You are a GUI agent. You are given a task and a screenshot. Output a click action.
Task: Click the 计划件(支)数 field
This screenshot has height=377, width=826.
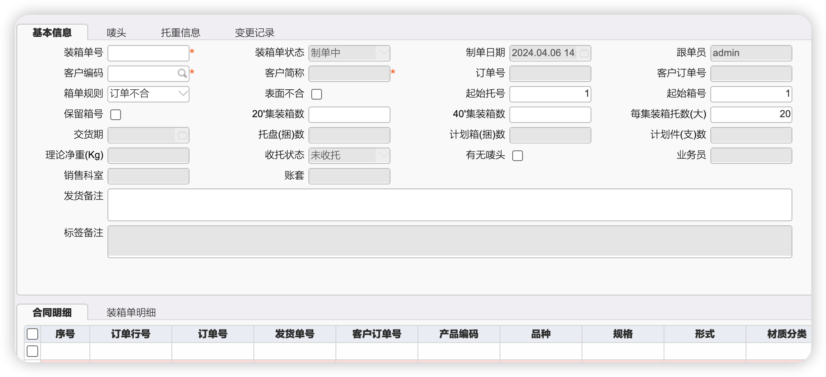tap(751, 135)
